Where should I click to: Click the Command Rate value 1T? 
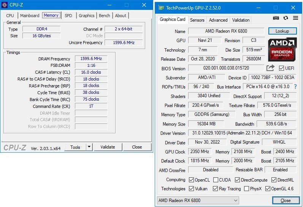91,106
